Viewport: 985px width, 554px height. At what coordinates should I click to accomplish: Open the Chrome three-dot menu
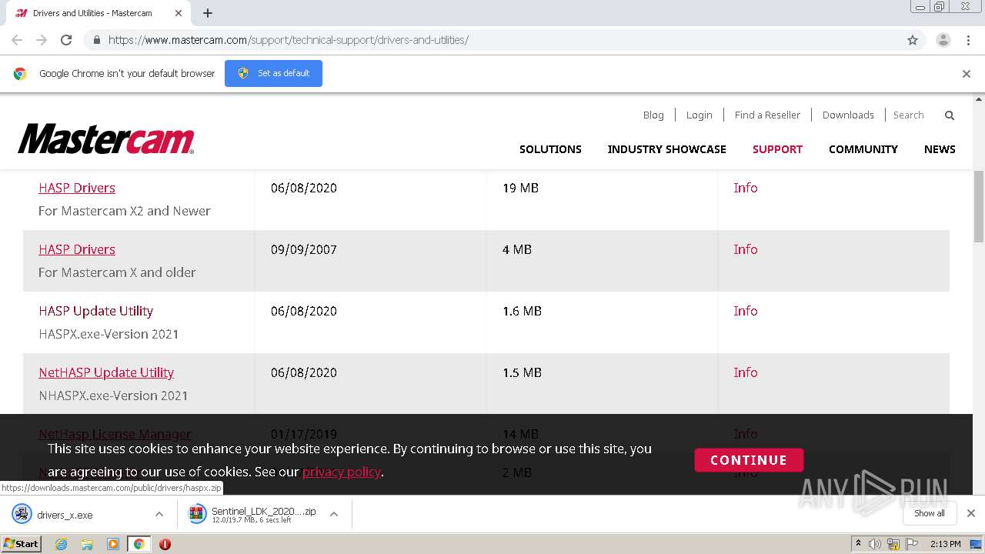coord(968,40)
